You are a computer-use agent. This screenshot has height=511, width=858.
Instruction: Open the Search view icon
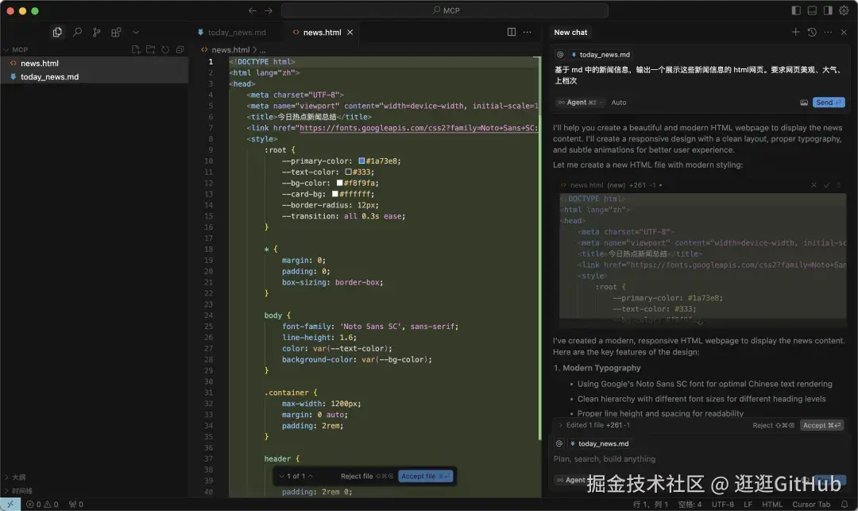[x=77, y=33]
